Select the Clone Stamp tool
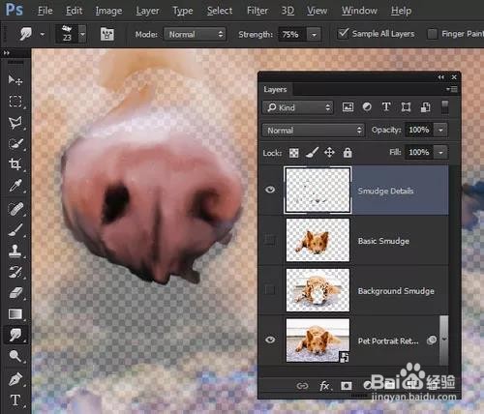The width and height of the screenshot is (484, 414). coord(15,251)
